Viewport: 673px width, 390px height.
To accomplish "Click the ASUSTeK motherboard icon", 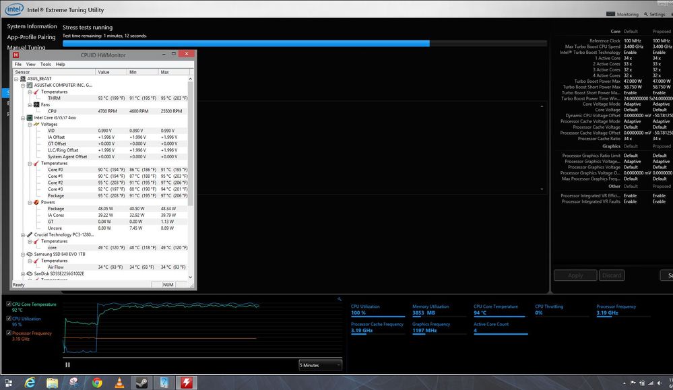I will [x=30, y=86].
